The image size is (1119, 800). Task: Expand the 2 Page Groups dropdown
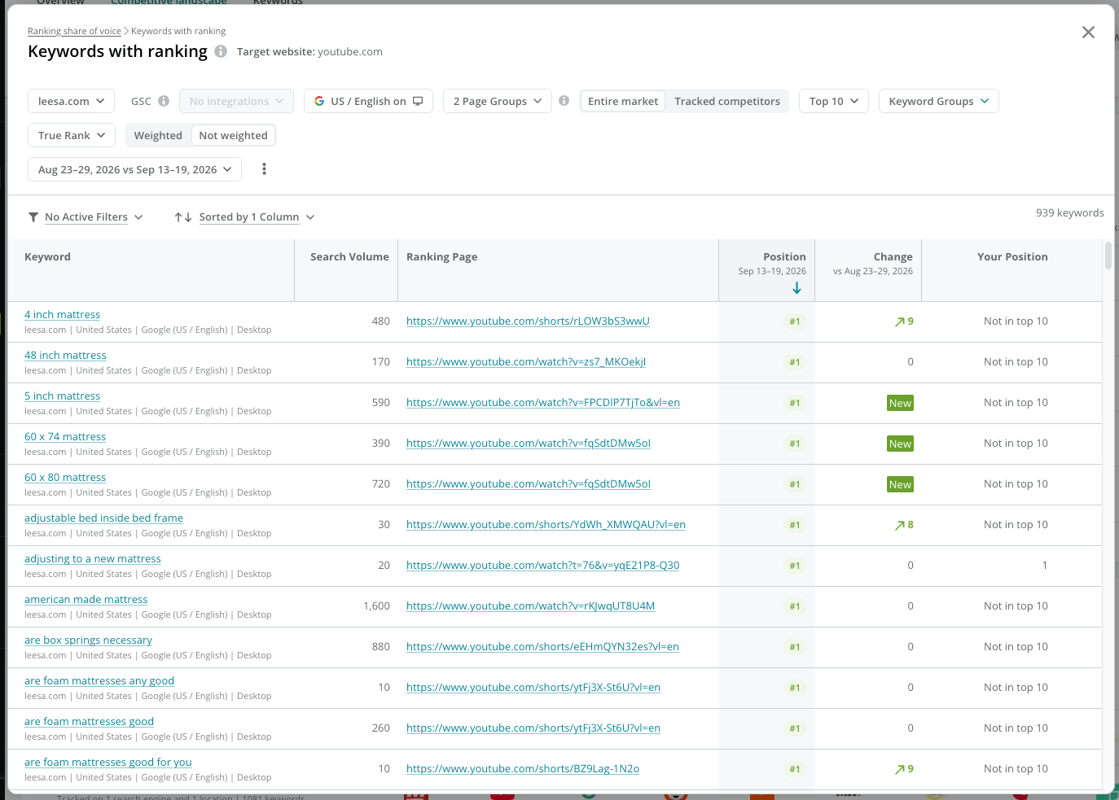click(x=498, y=101)
